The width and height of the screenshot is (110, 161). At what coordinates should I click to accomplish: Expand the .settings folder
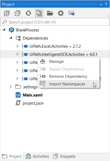point(11,87)
